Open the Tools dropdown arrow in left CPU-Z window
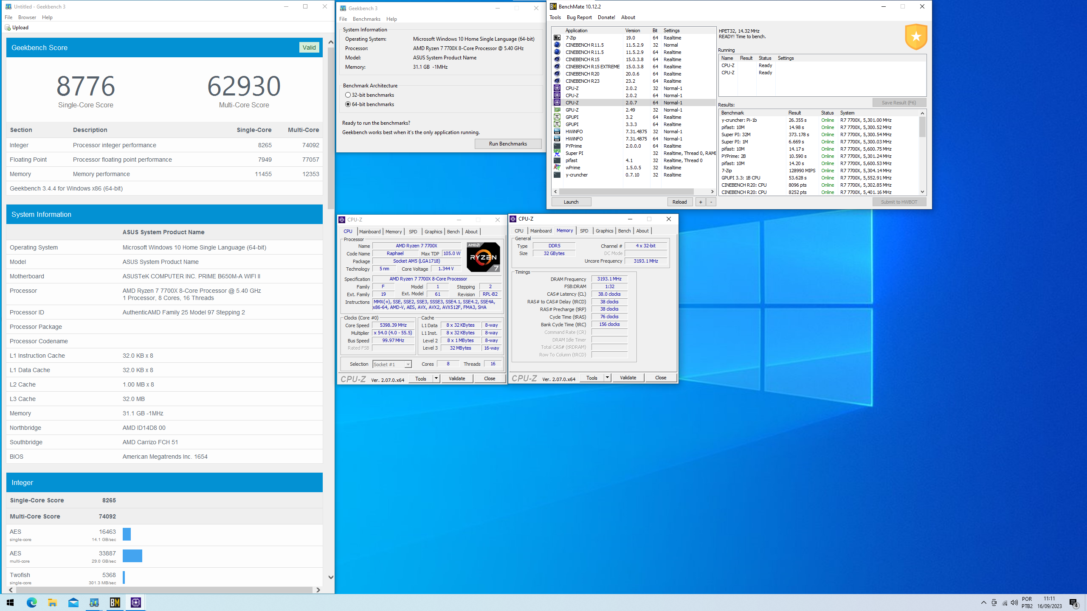Image resolution: width=1087 pixels, height=611 pixels. [436, 378]
